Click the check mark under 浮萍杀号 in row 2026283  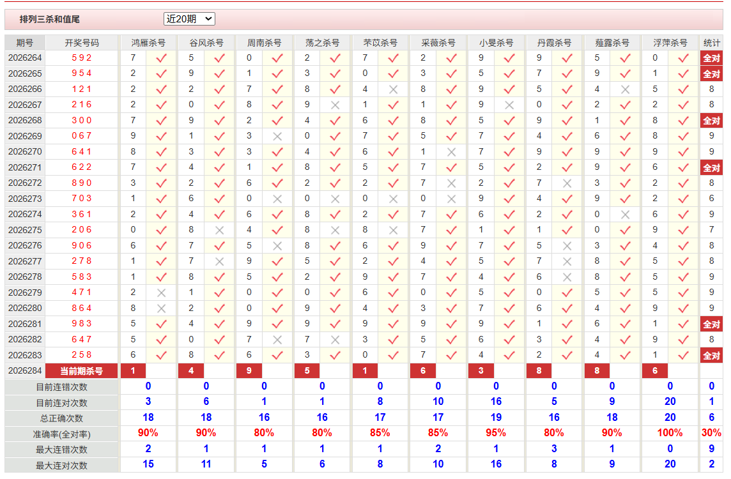point(684,356)
